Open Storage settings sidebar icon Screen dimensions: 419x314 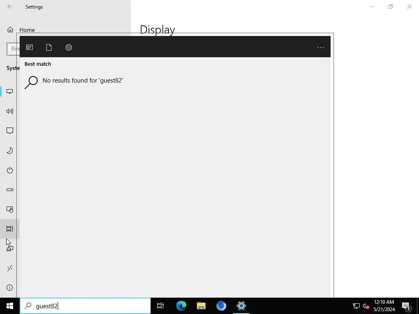[x=10, y=190]
